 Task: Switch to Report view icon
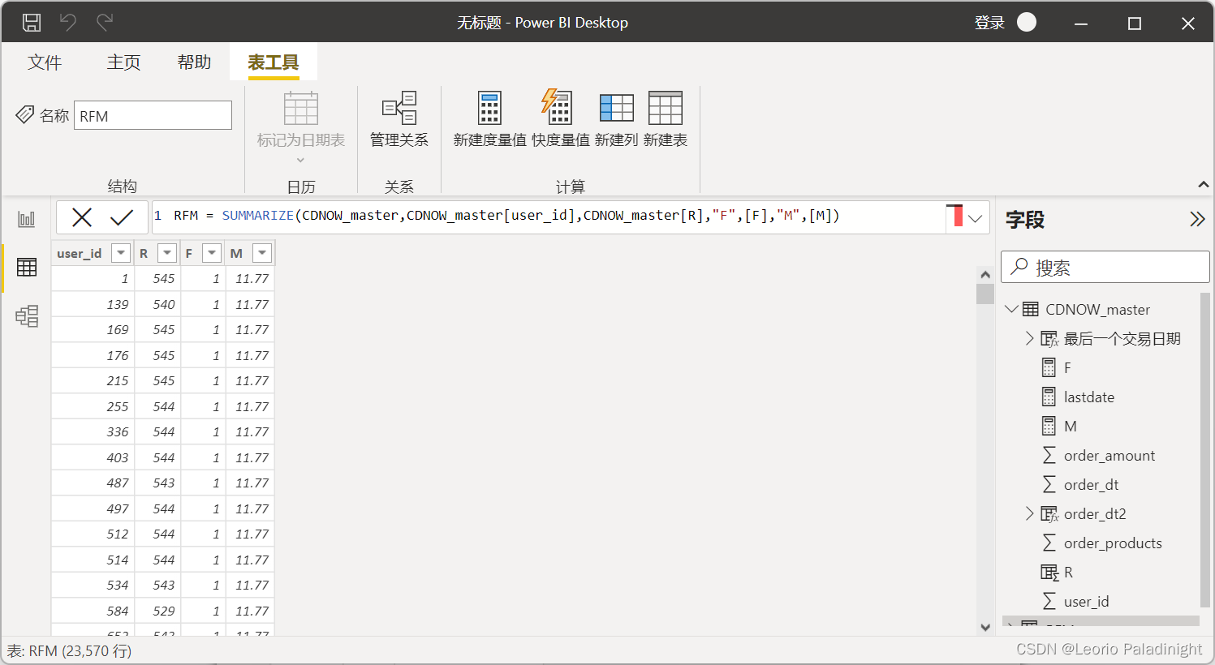click(27, 219)
